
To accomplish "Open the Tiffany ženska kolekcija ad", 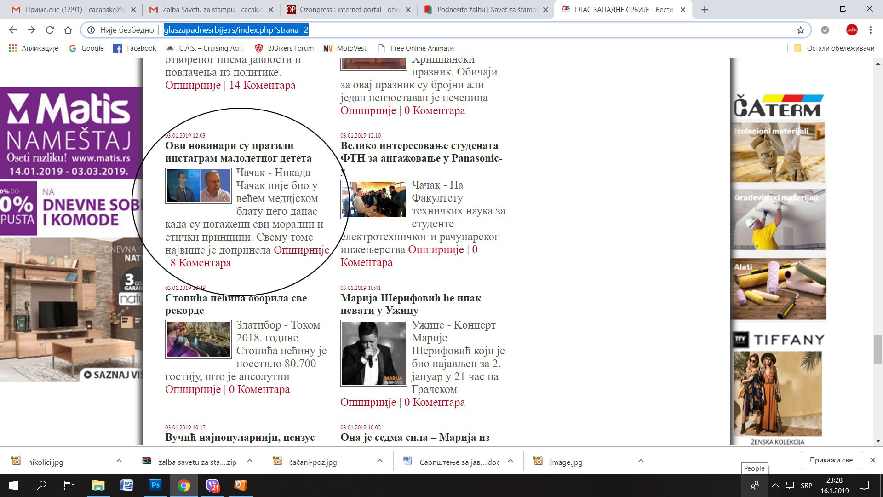I will pos(778,389).
